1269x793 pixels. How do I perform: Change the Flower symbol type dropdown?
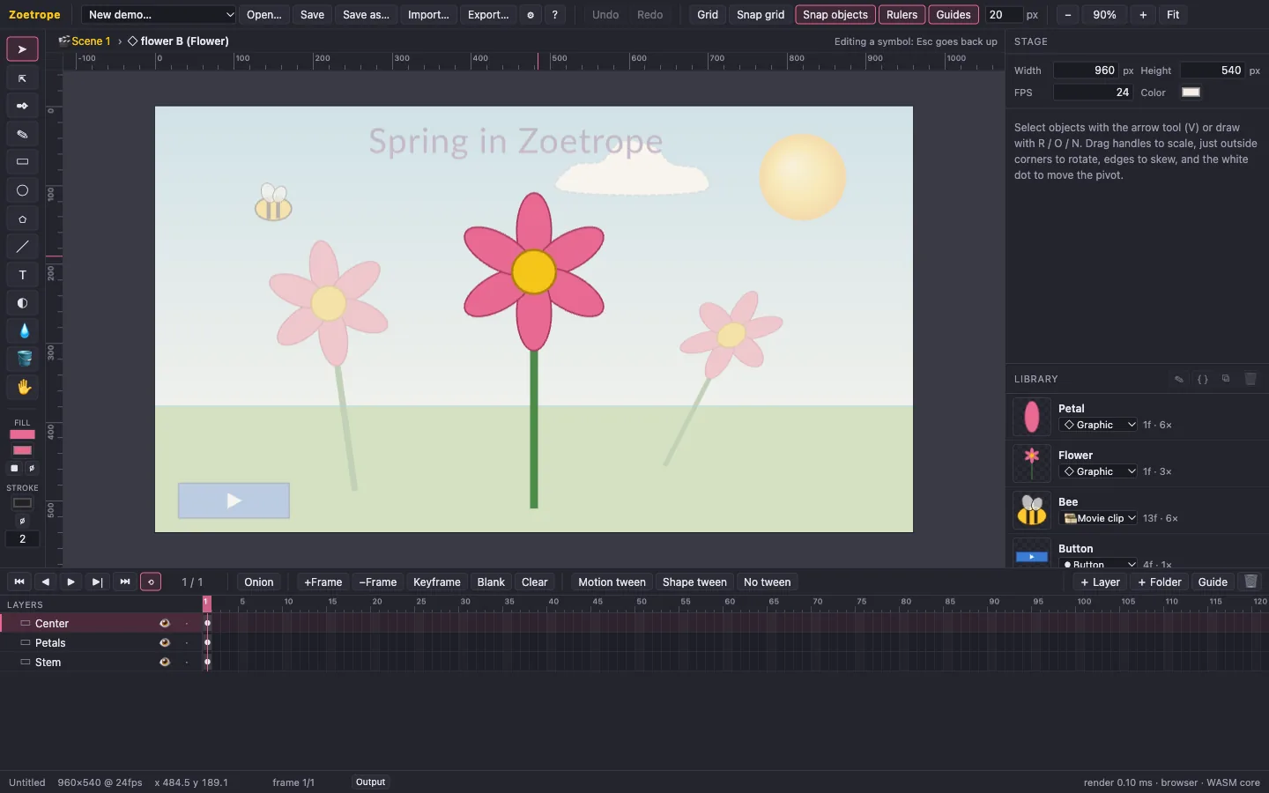1098,471
